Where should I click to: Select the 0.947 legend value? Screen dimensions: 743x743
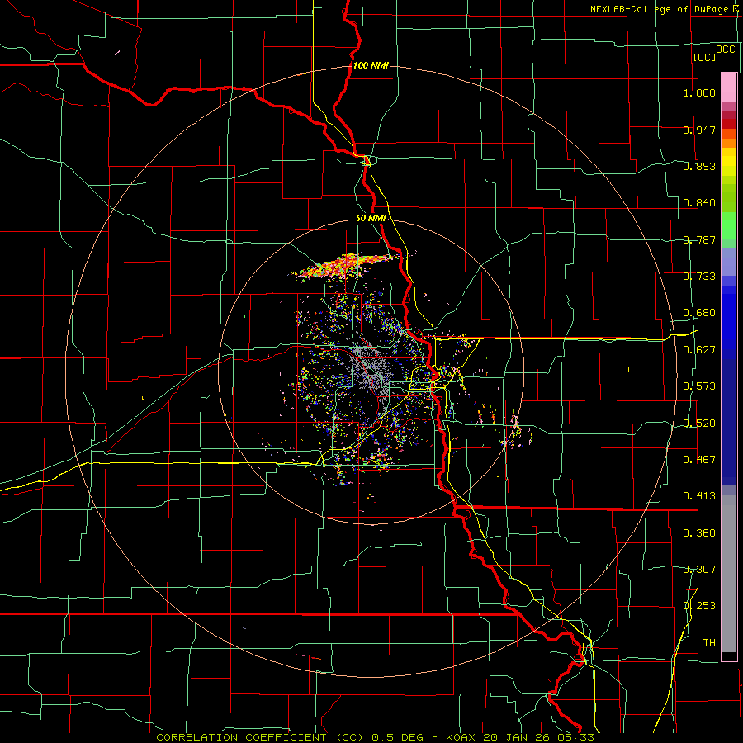[699, 130]
